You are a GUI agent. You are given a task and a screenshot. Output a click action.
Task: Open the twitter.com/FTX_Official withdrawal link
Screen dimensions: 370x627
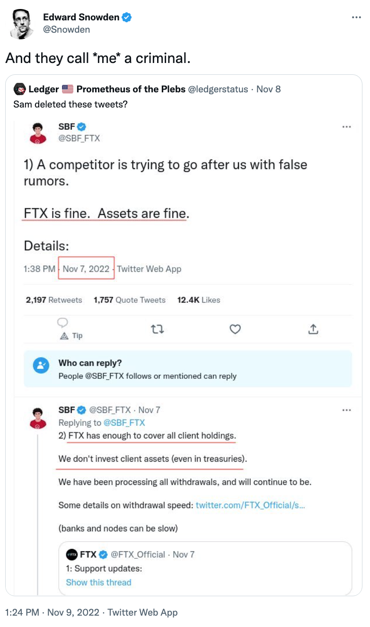coord(250,505)
